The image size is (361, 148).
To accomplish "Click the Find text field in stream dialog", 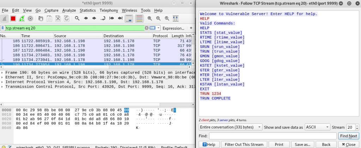I will click(x=273, y=136).
